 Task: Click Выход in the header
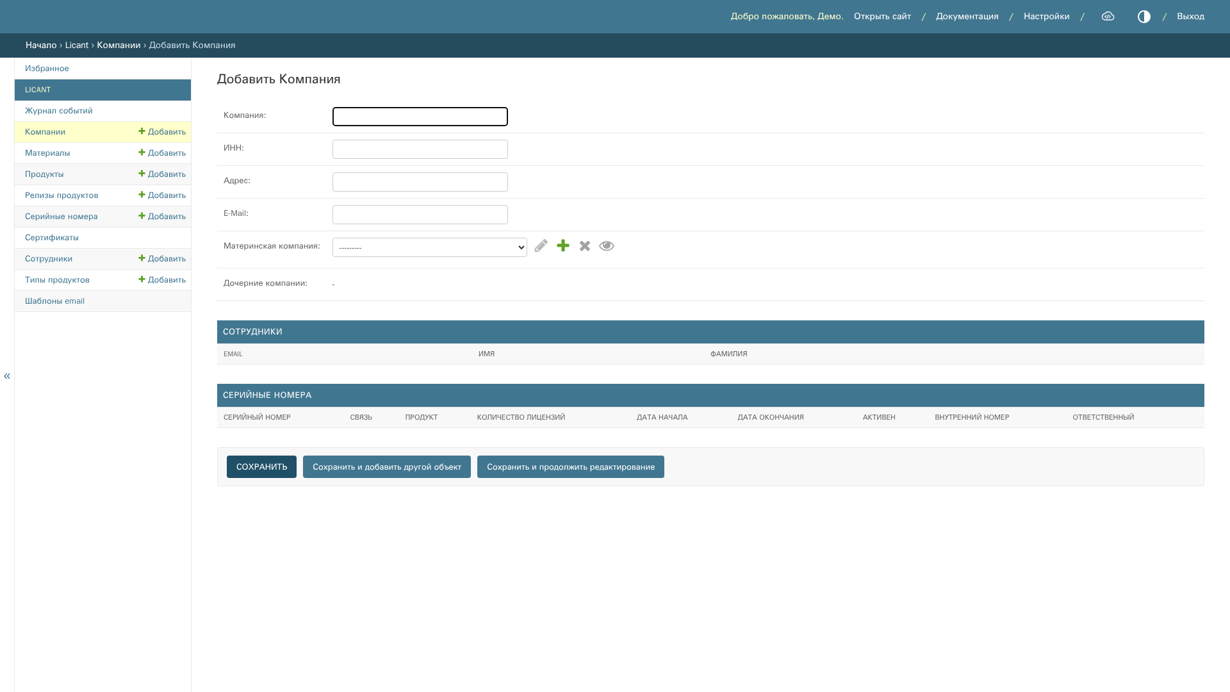(x=1190, y=17)
